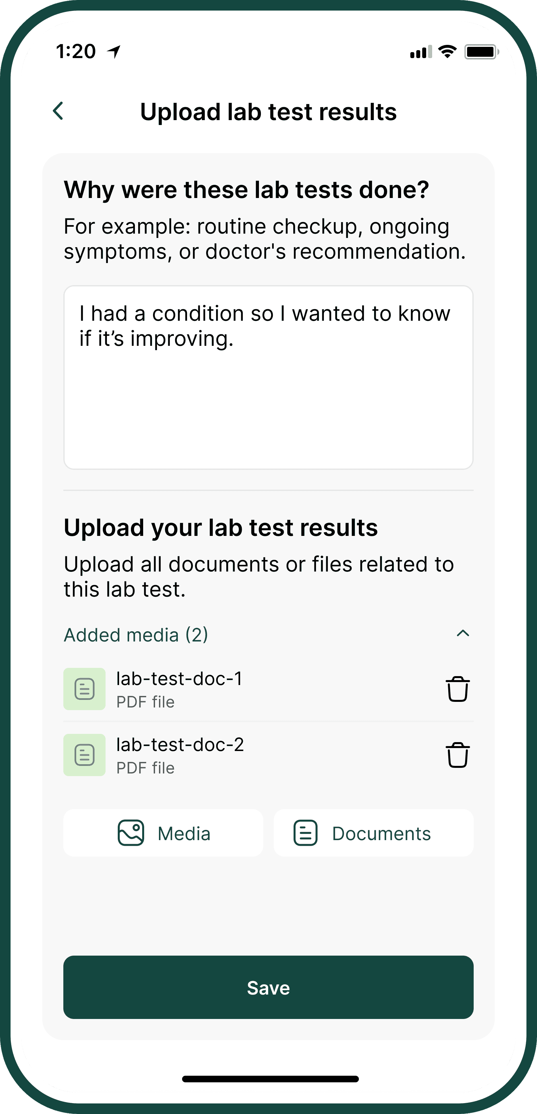The width and height of the screenshot is (537, 1114).
Task: Tap the Wi-Fi status icon
Action: pos(448,51)
